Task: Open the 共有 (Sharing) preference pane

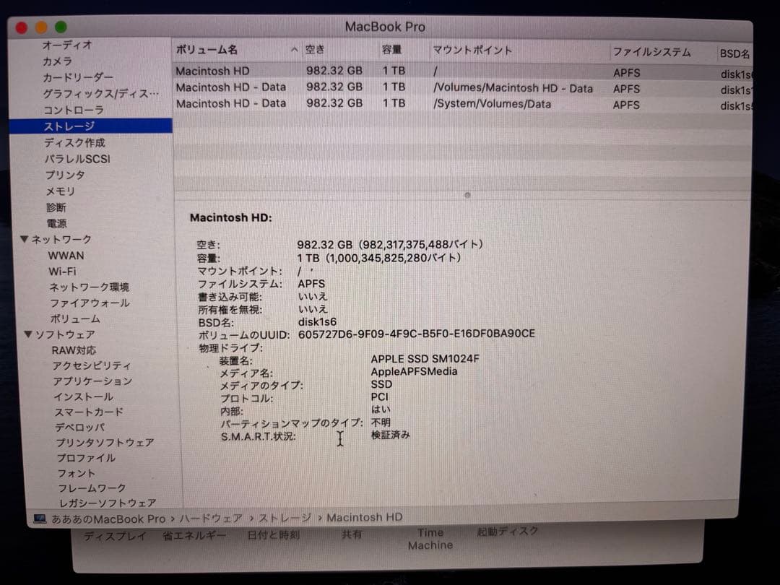Action: [x=352, y=534]
